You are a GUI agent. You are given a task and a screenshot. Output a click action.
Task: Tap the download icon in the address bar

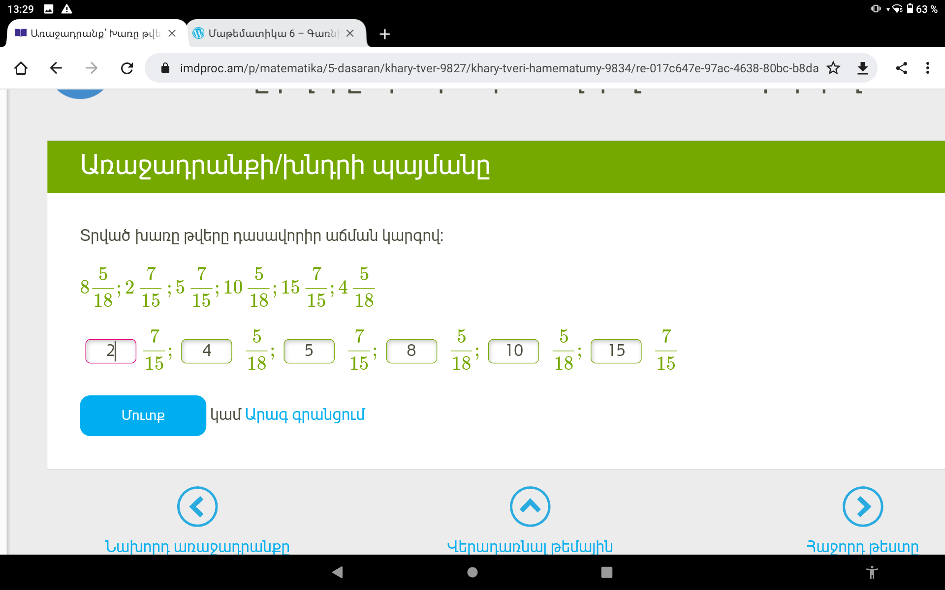(862, 68)
